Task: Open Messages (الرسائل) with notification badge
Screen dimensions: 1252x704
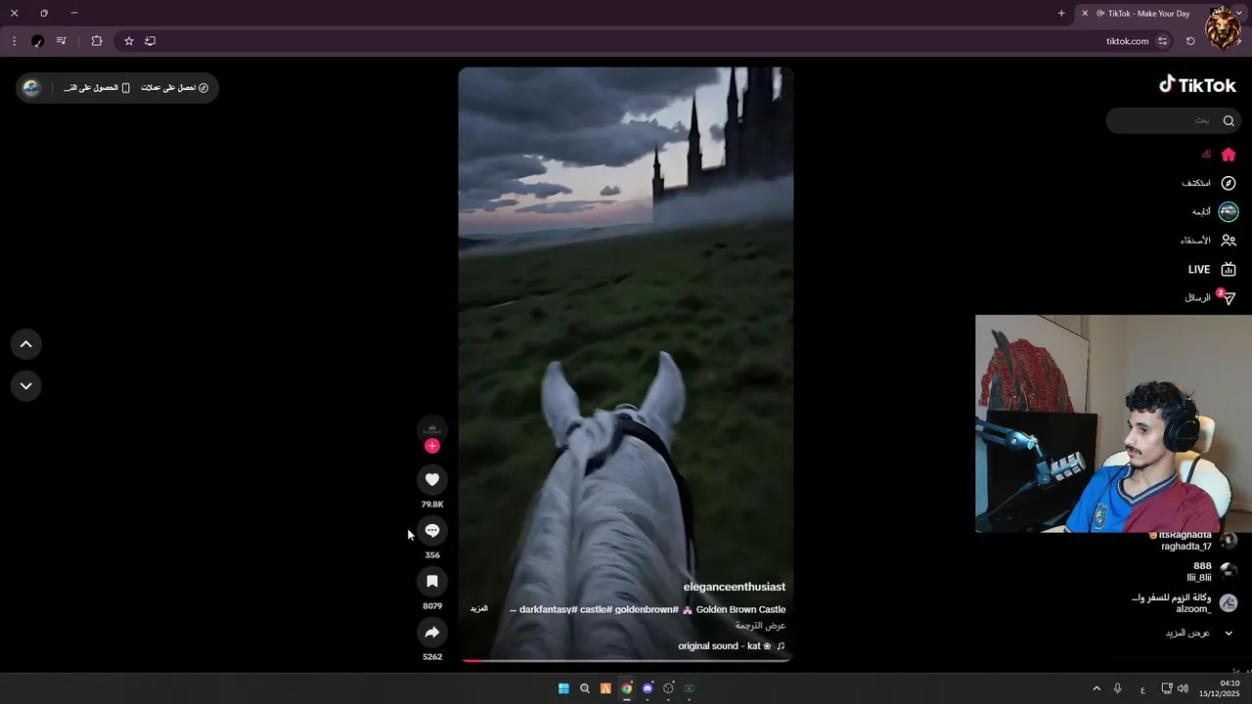Action: [1210, 297]
